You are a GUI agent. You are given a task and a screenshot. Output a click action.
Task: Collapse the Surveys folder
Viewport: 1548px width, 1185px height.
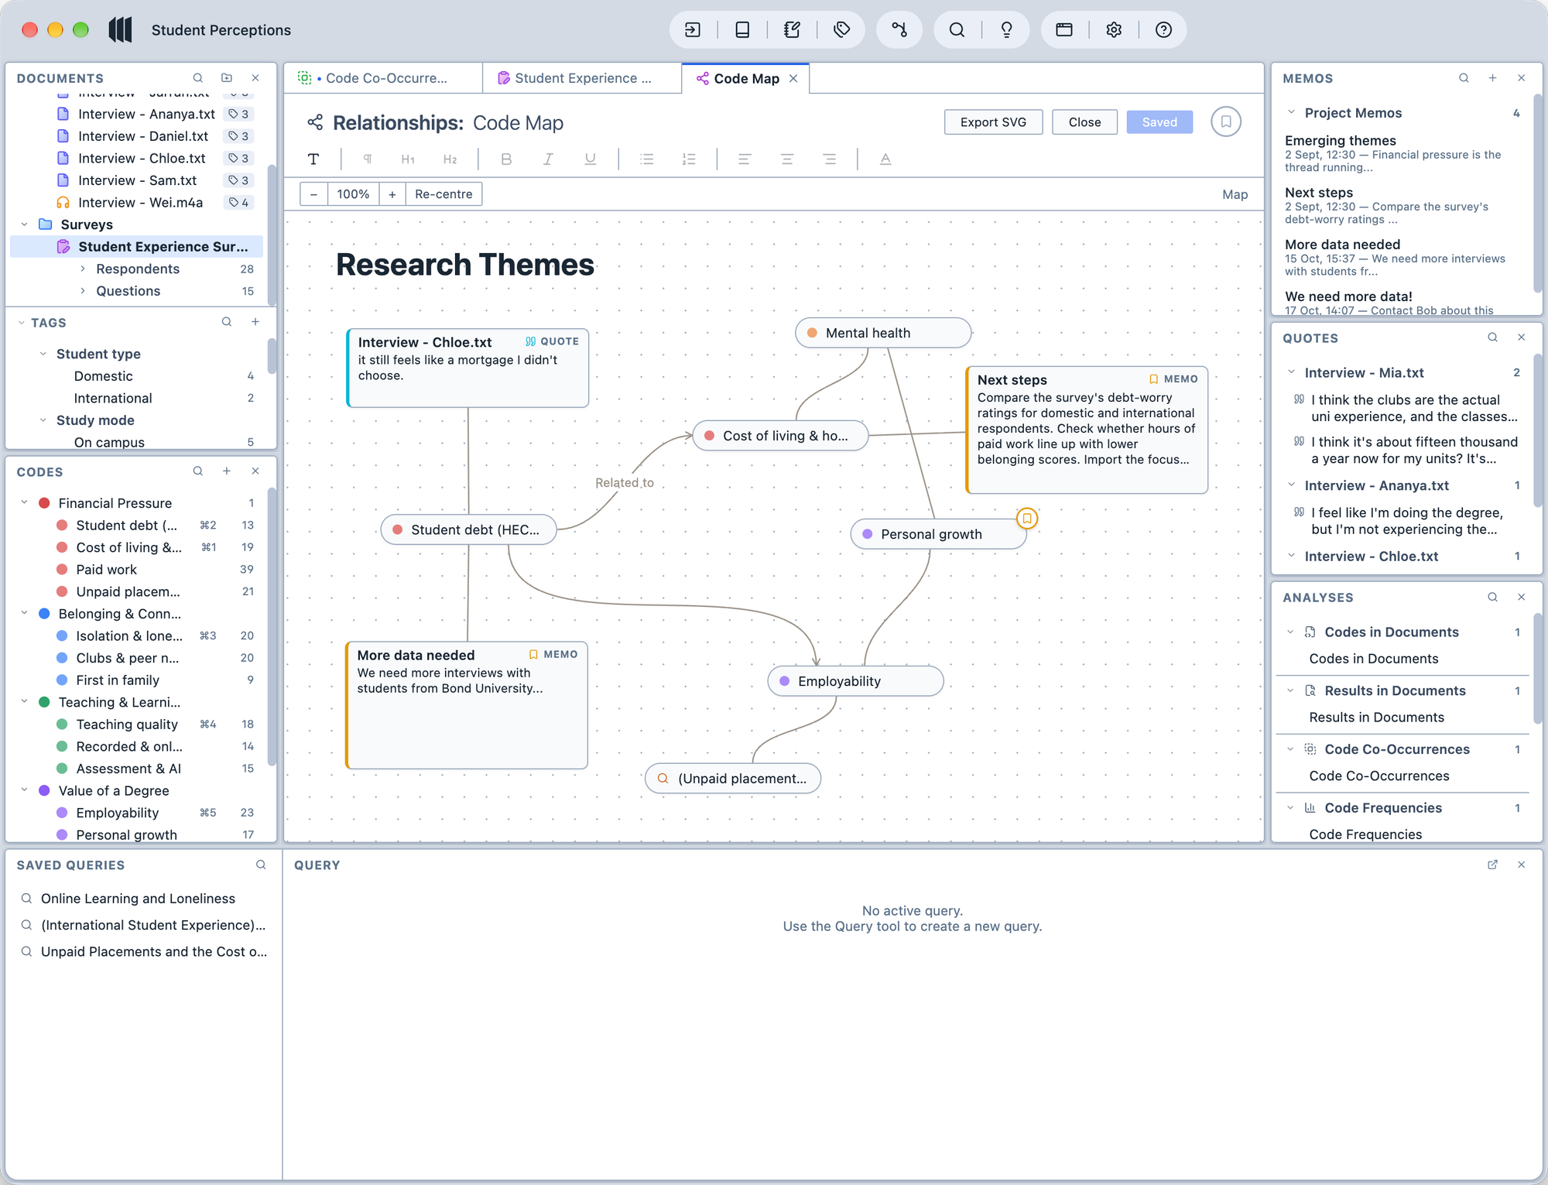[24, 224]
